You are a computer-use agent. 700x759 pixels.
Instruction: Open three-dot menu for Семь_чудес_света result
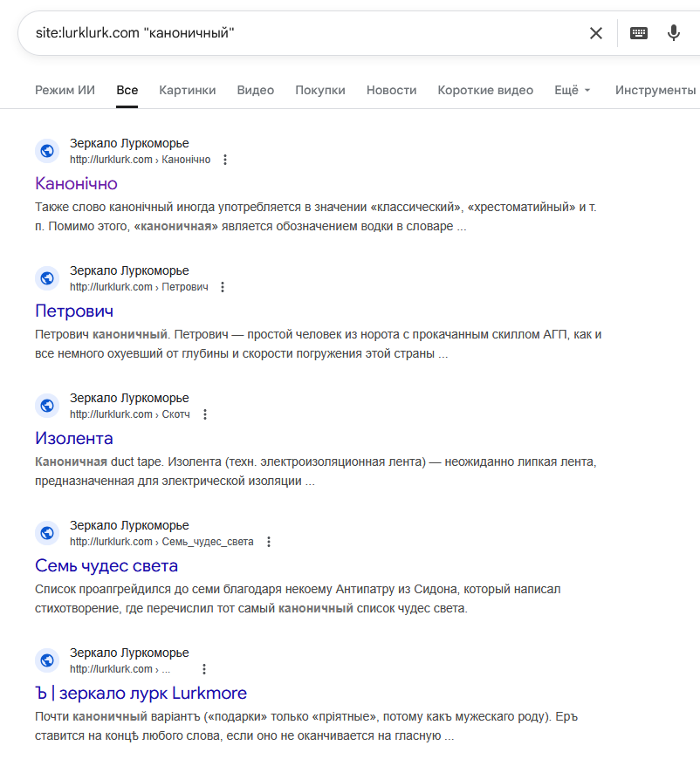click(x=269, y=542)
